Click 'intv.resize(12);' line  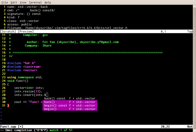point(28,91)
